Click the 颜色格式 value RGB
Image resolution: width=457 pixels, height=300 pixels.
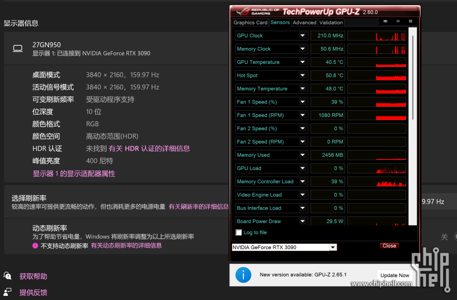coord(92,124)
